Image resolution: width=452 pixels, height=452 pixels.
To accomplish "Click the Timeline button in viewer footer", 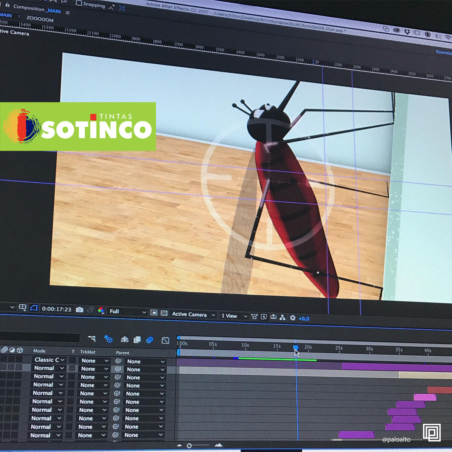I will click(x=273, y=317).
